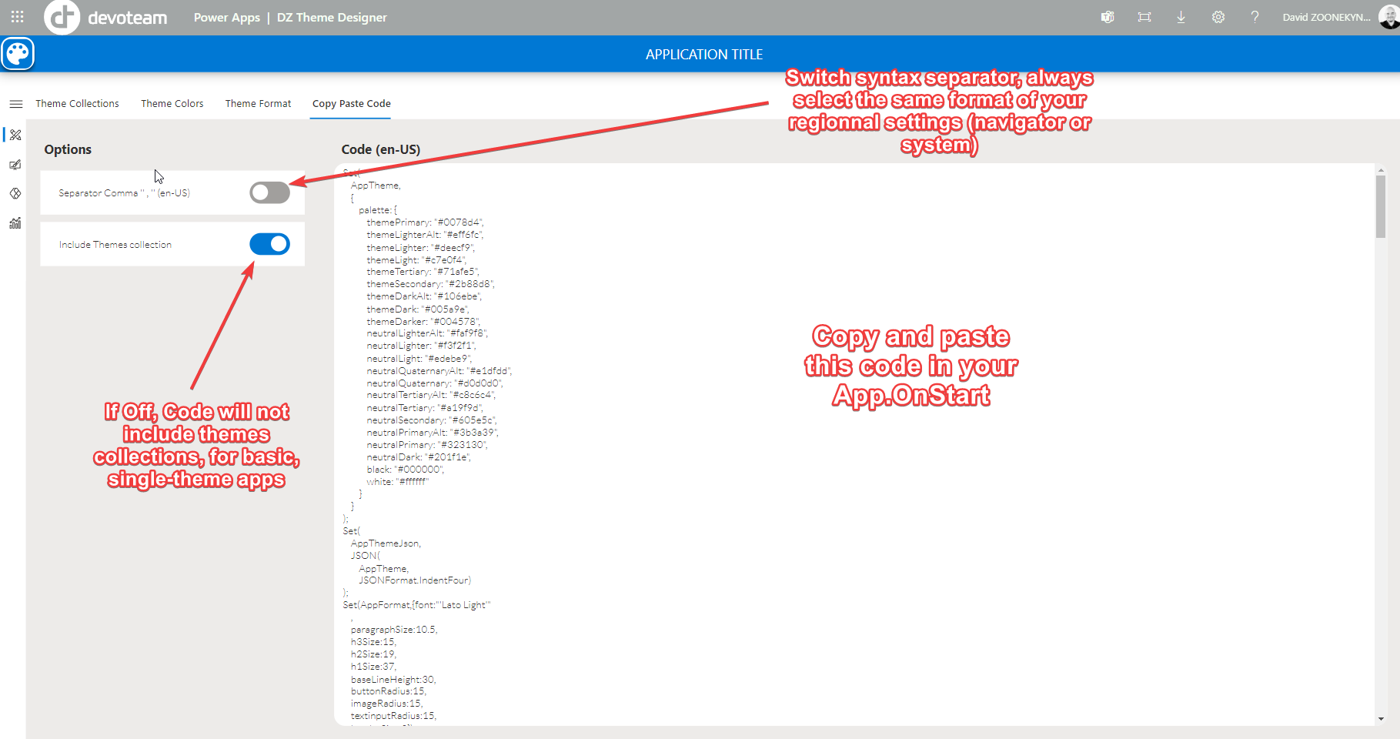This screenshot has height=739, width=1400.
Task: Click the Devoteam logo
Action: (x=63, y=16)
